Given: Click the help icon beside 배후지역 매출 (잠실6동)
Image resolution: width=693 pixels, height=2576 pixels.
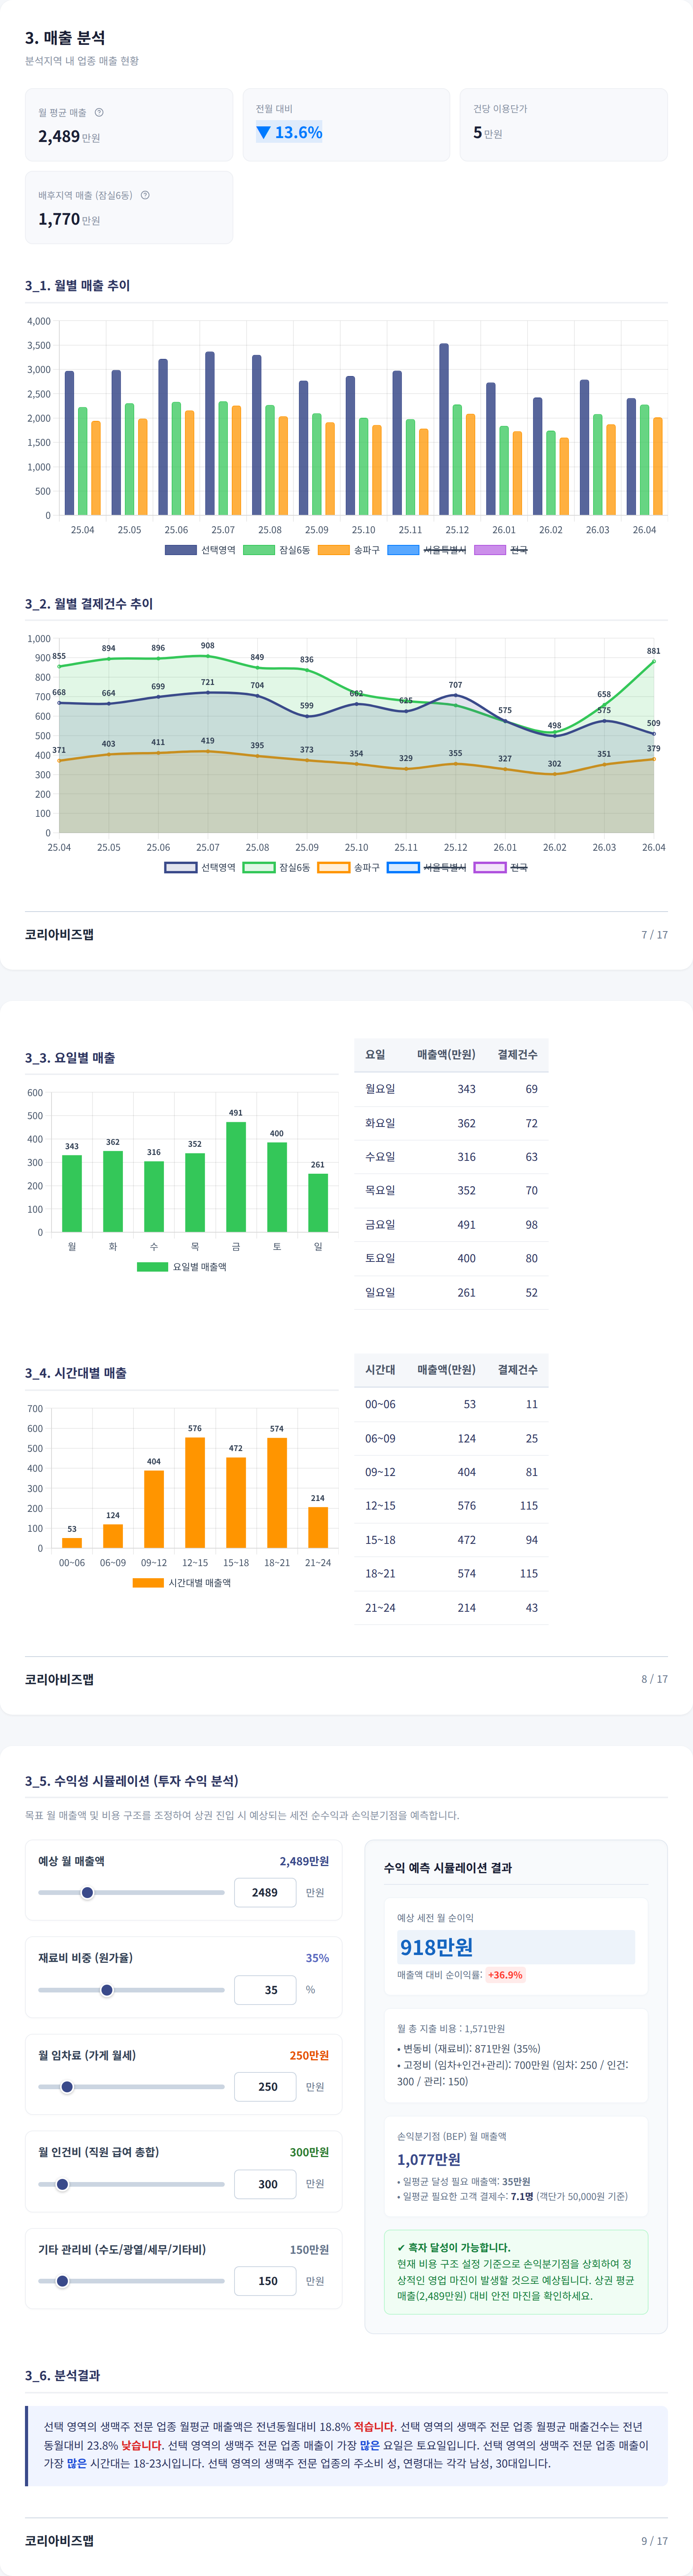Looking at the screenshot, I should 145,195.
